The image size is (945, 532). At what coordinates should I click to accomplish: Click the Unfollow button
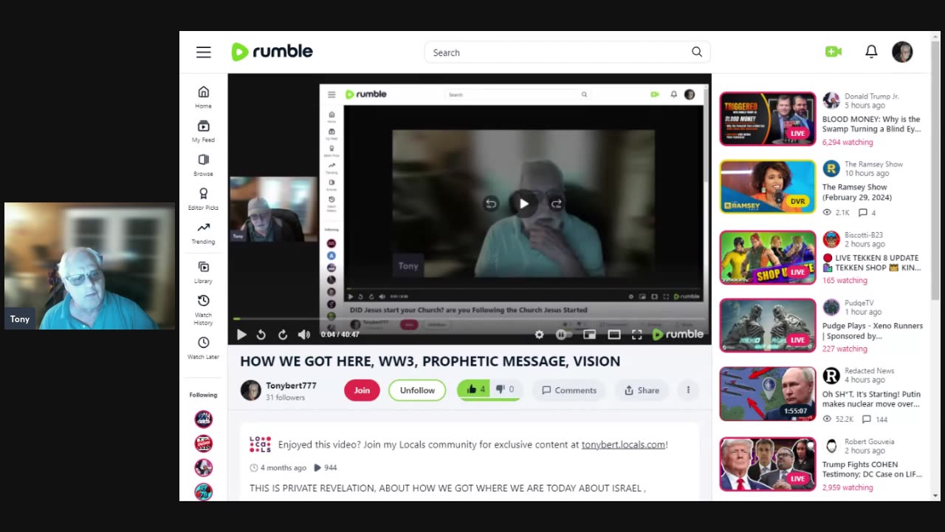pyautogui.click(x=417, y=390)
